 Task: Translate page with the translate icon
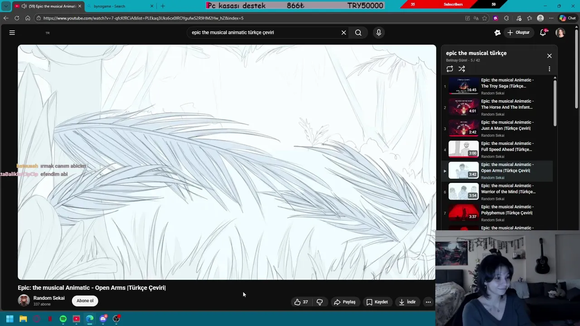(x=476, y=18)
